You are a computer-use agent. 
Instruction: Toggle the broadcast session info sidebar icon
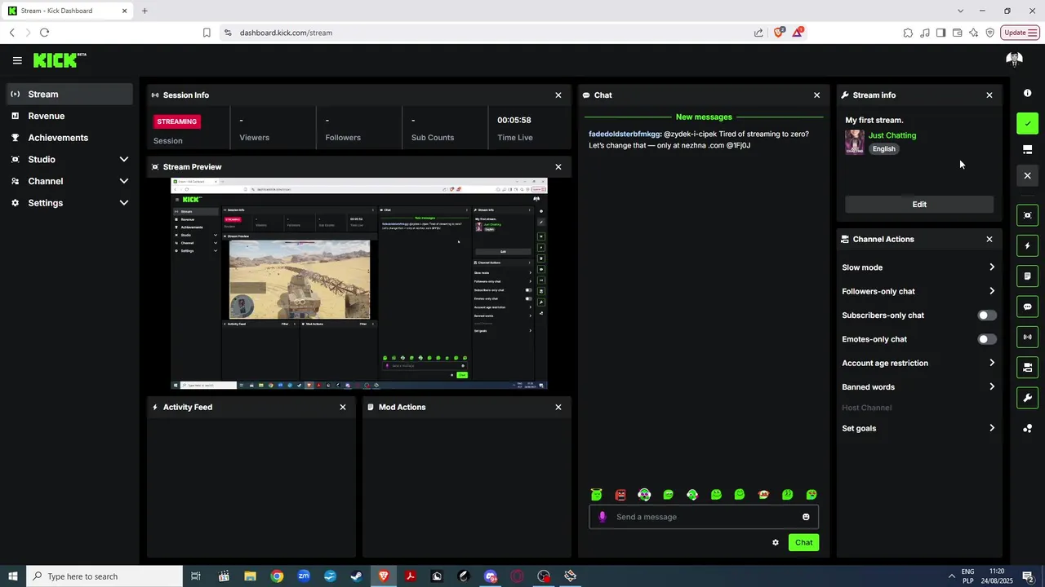(1028, 337)
